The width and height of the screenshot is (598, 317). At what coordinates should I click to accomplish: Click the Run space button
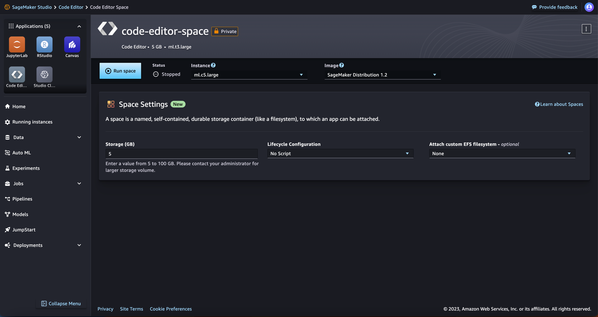[x=120, y=71]
